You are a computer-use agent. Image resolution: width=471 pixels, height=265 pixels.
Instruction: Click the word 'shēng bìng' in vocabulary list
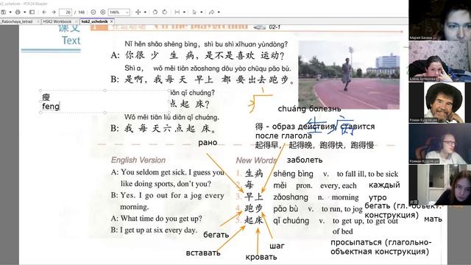(x=293, y=174)
